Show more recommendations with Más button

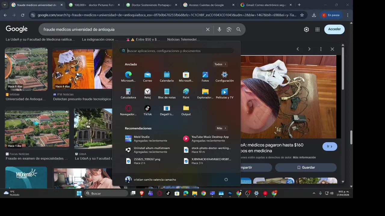pos(221,128)
